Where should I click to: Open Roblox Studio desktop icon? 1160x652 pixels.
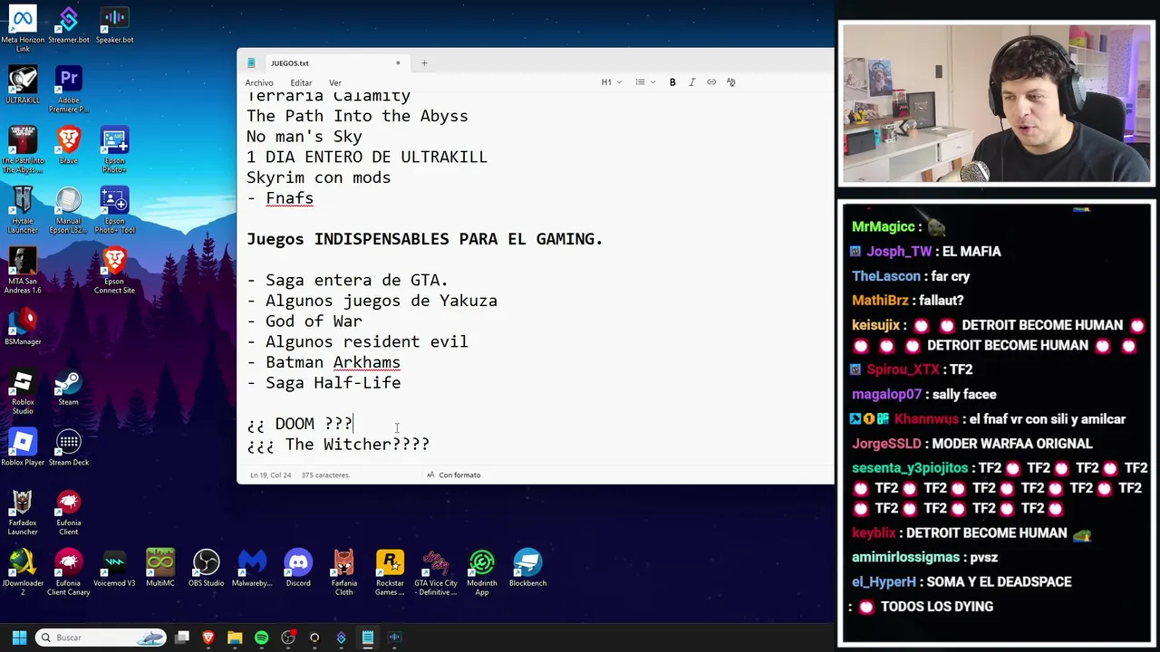coord(23,391)
